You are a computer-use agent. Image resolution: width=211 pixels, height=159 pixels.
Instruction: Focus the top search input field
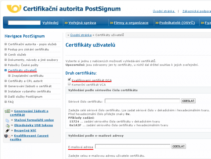pos(24,23)
